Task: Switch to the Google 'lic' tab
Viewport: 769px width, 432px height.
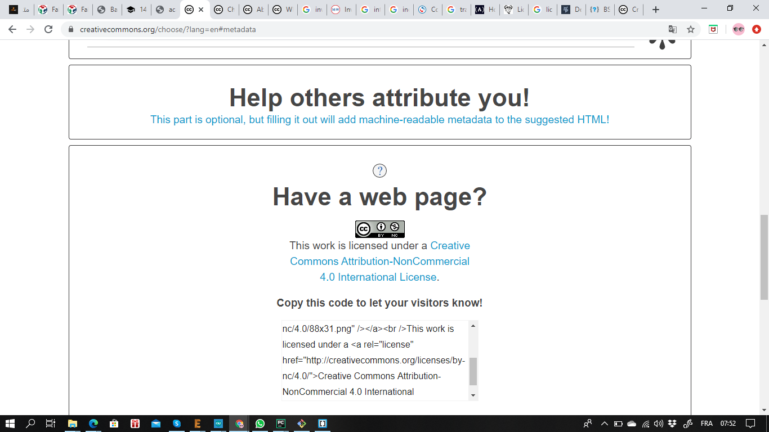Action: pos(543,10)
